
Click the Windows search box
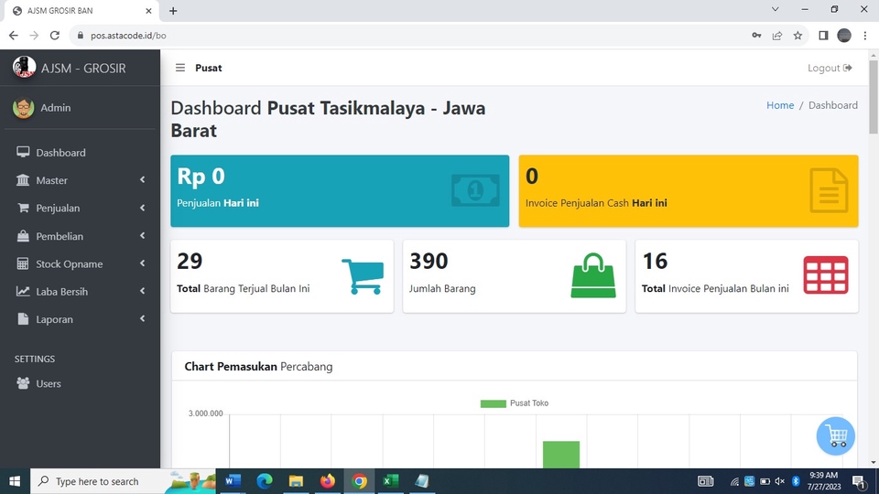point(123,481)
